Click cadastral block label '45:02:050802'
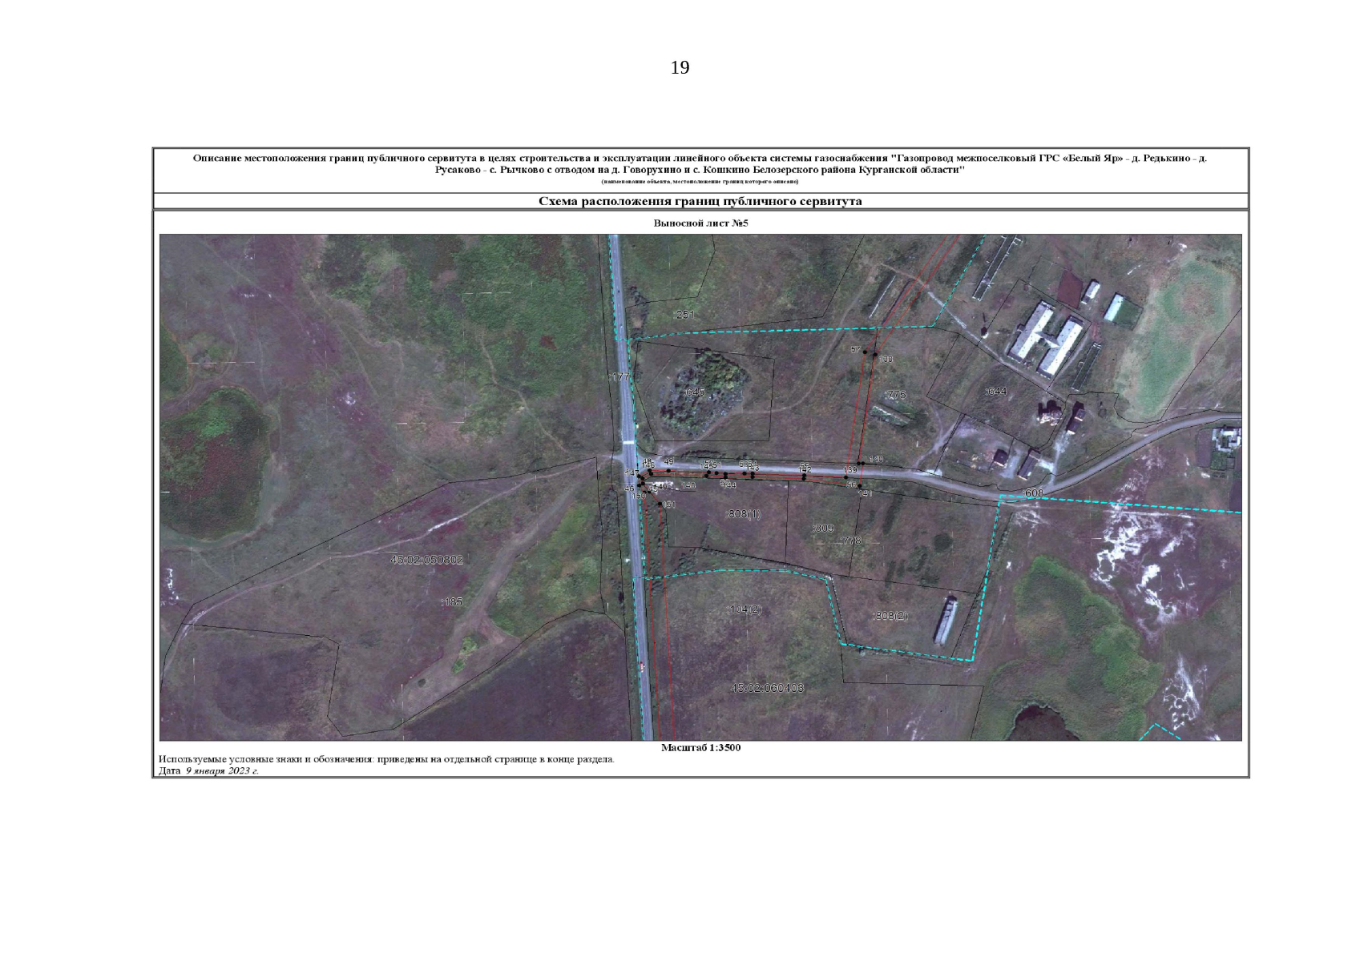This screenshot has width=1360, height=961. click(426, 560)
